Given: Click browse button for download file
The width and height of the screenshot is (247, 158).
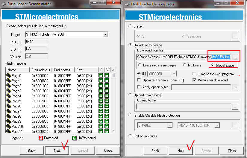Looking at the screenshot, I should coord(235,57).
